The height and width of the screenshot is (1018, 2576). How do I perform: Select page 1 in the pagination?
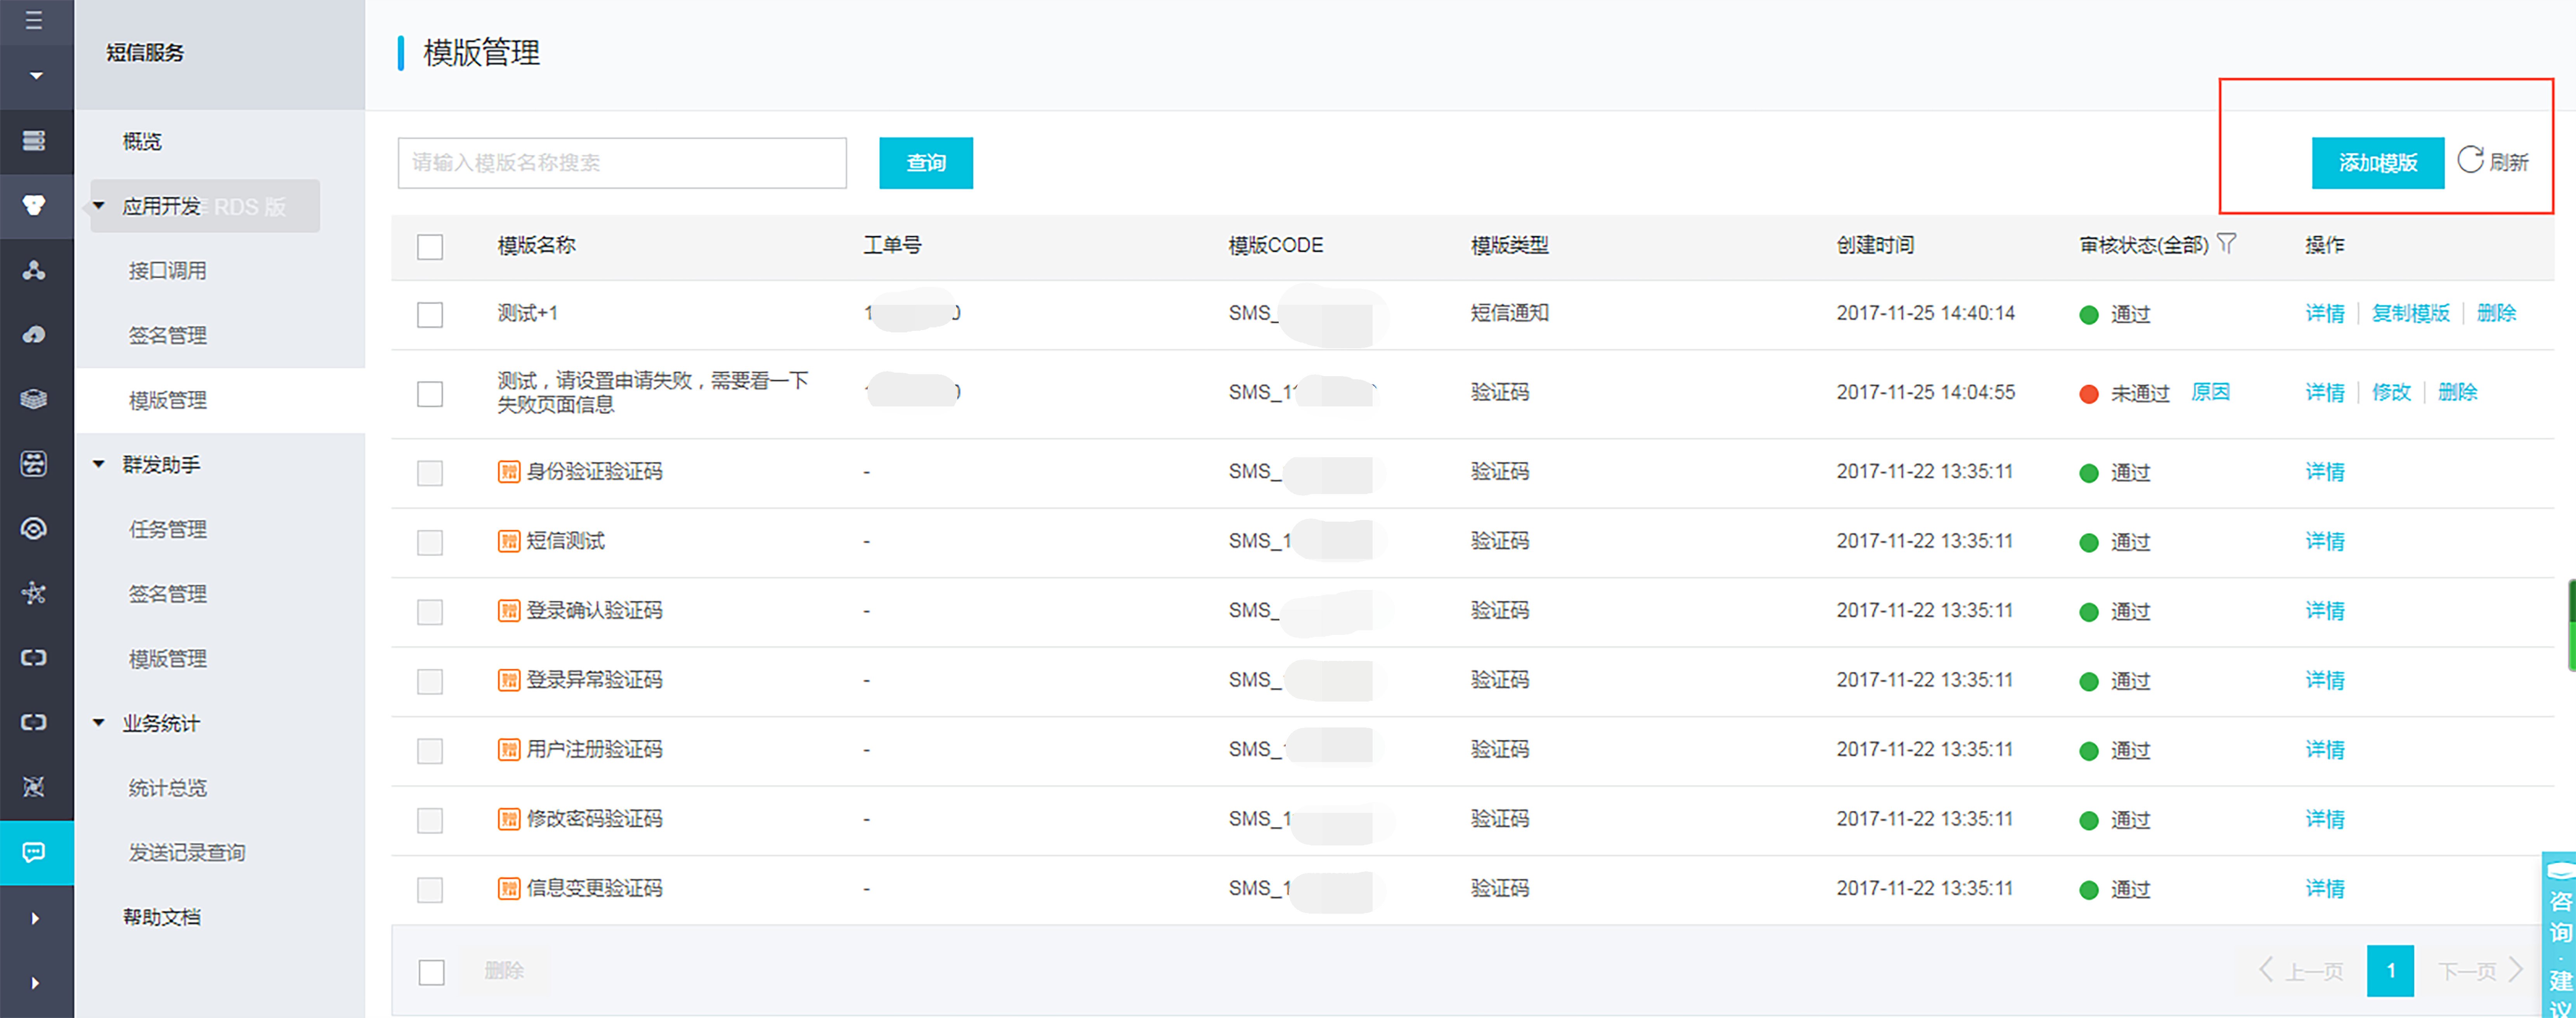tap(2390, 971)
